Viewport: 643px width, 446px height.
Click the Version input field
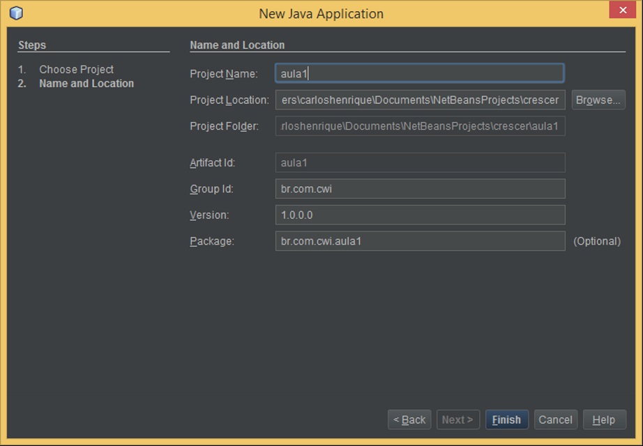point(421,215)
